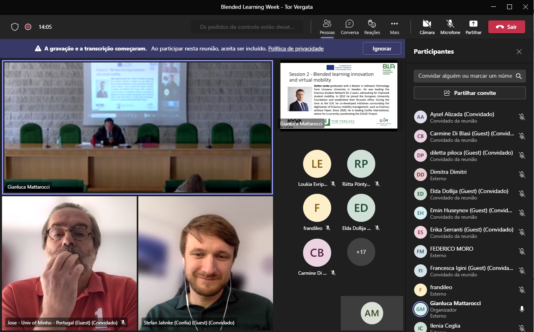Click the DP avatar of diletta piloca
Viewport: 534px width, 332px height.
tap(420, 155)
